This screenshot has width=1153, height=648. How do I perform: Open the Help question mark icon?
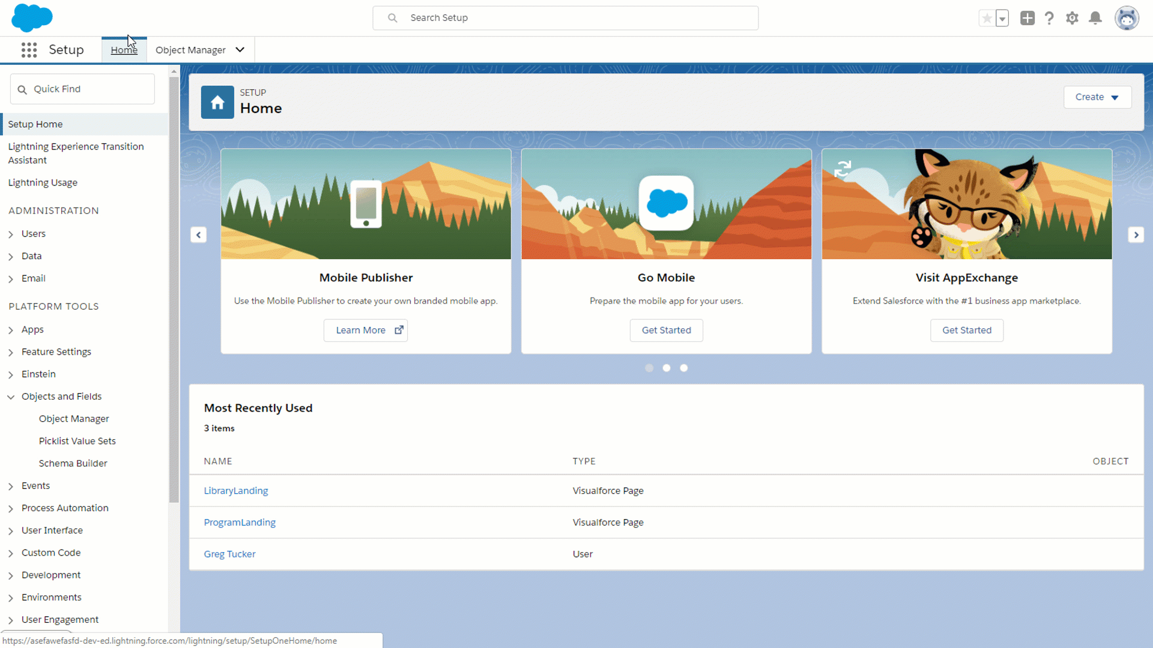(1049, 18)
